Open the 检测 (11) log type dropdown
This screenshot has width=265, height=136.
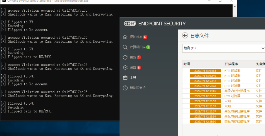point(223,48)
